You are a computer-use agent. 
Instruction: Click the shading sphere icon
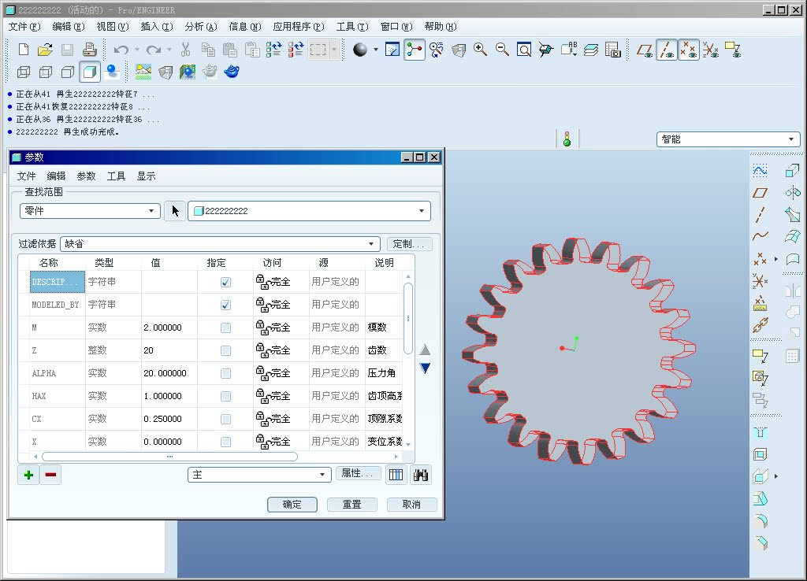pyautogui.click(x=360, y=50)
